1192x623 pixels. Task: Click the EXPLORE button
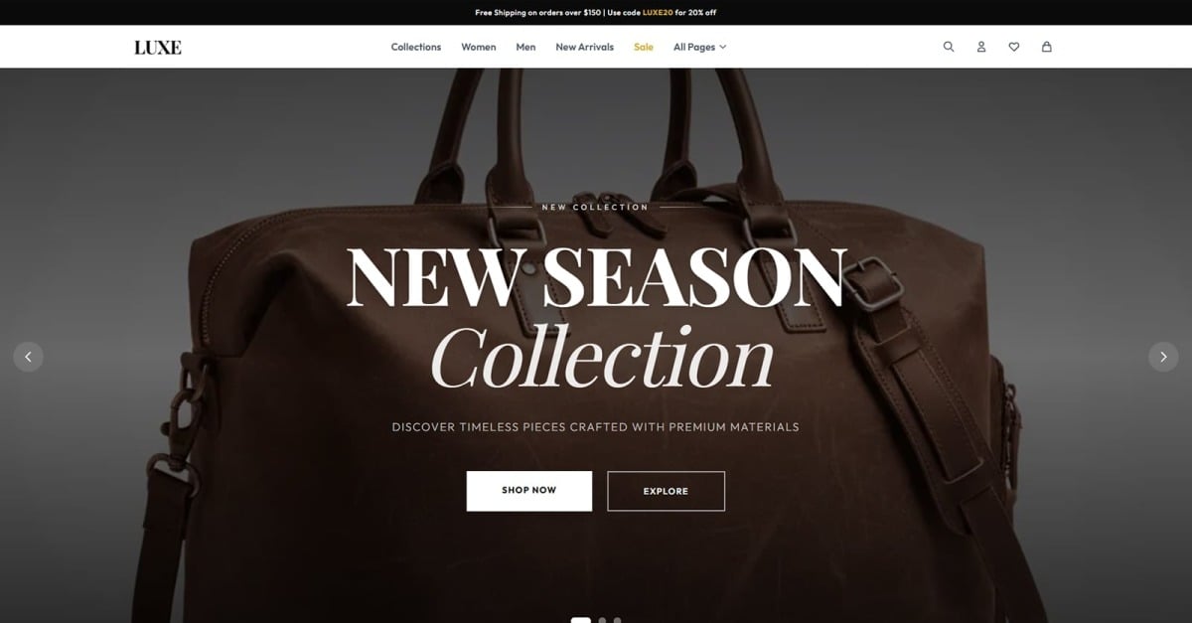click(x=666, y=491)
